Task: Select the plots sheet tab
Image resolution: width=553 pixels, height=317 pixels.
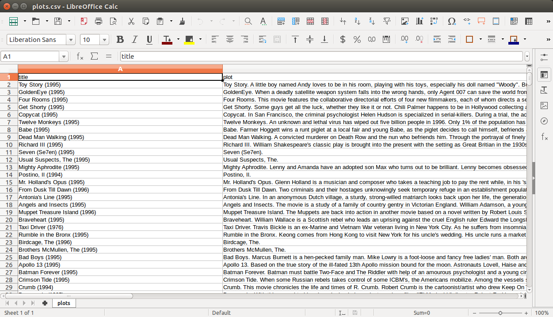Action: pyautogui.click(x=64, y=303)
